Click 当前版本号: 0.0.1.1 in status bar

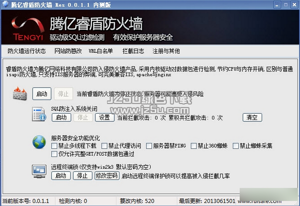[x=26, y=201]
